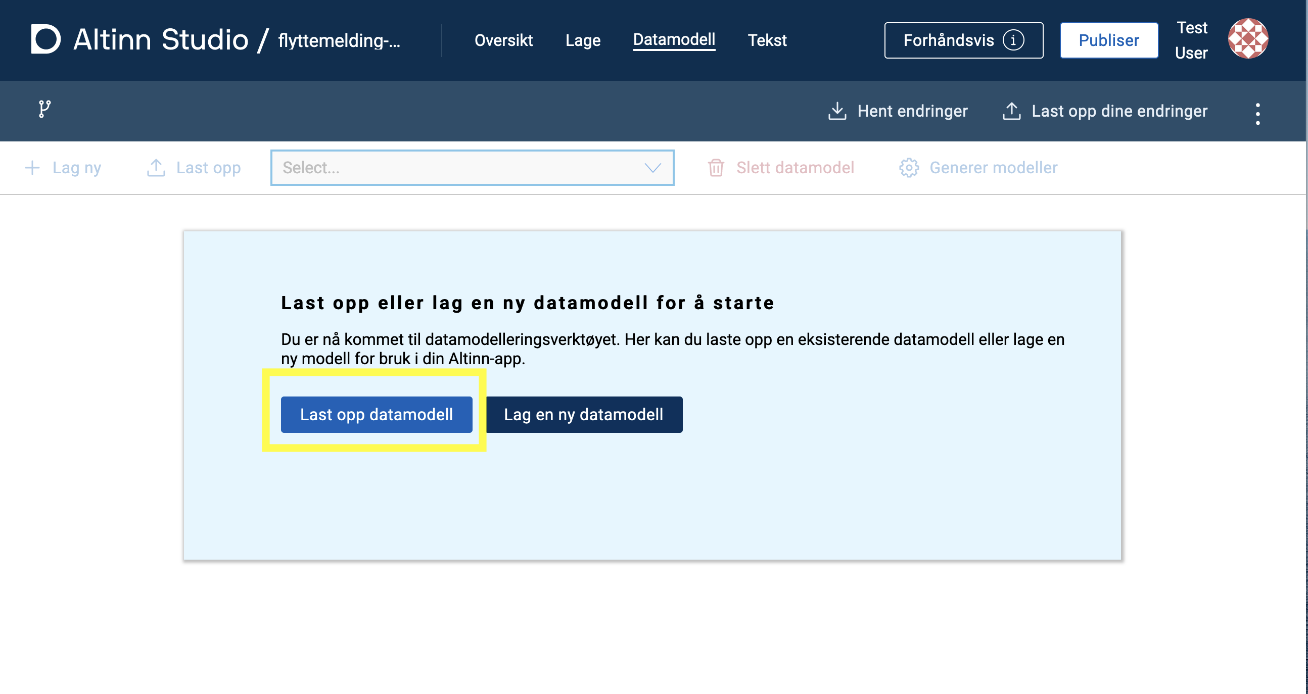Click the Publiser button
This screenshot has height=694, width=1308.
point(1108,40)
